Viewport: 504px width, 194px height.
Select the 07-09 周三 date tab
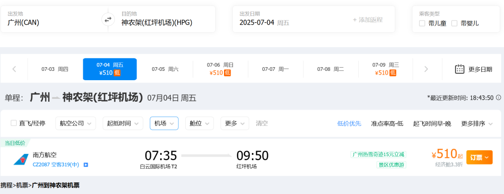click(386, 69)
